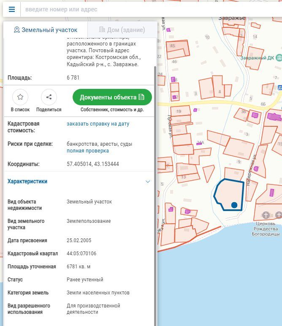
Task: Click the address search input field
Action: [152, 9]
